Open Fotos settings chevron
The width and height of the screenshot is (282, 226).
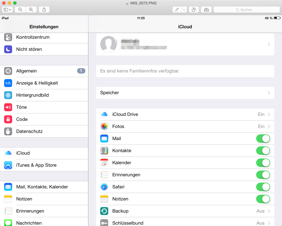[269, 126]
